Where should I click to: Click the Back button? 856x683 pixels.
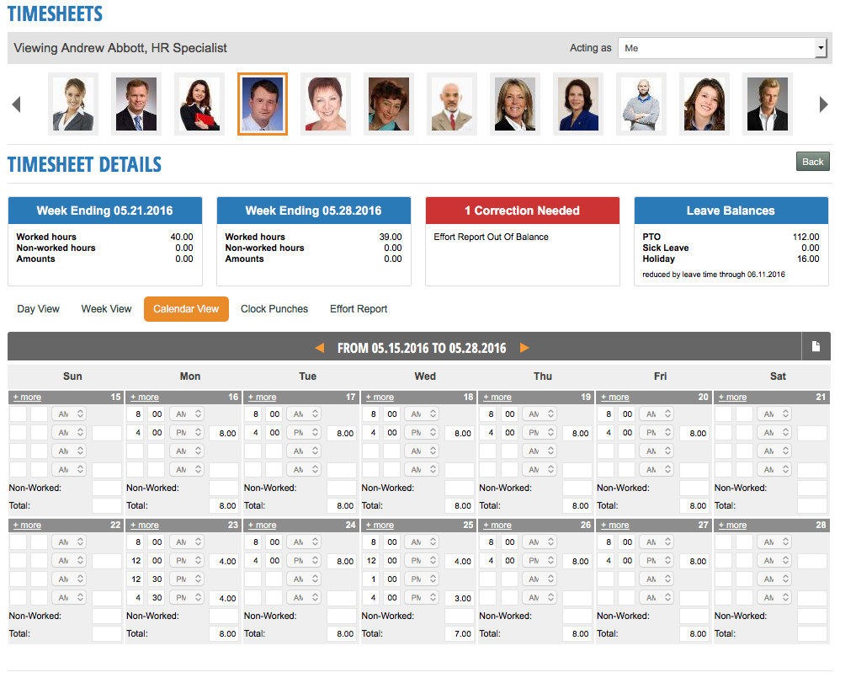click(x=811, y=161)
